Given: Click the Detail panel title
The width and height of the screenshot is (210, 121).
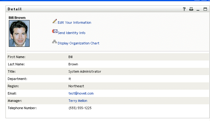Looking at the screenshot, I should (x=15, y=9).
